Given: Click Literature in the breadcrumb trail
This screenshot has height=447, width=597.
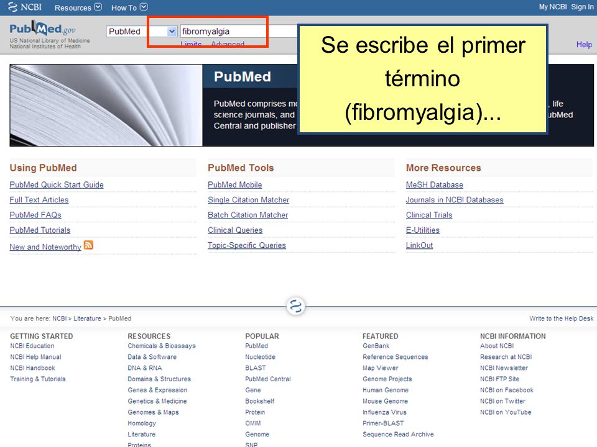Looking at the screenshot, I should (87, 318).
